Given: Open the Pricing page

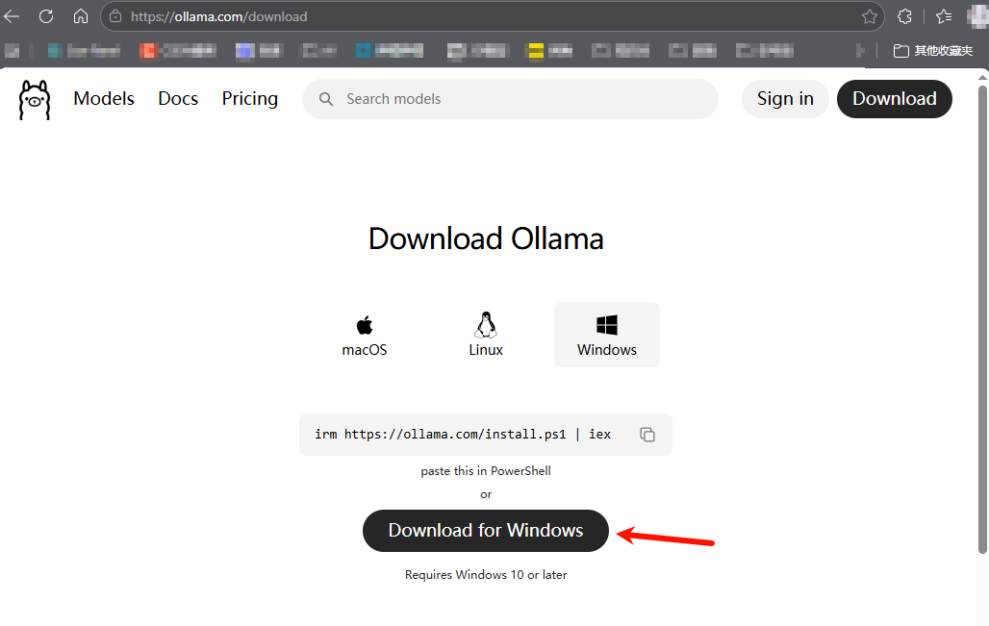Looking at the screenshot, I should (250, 99).
